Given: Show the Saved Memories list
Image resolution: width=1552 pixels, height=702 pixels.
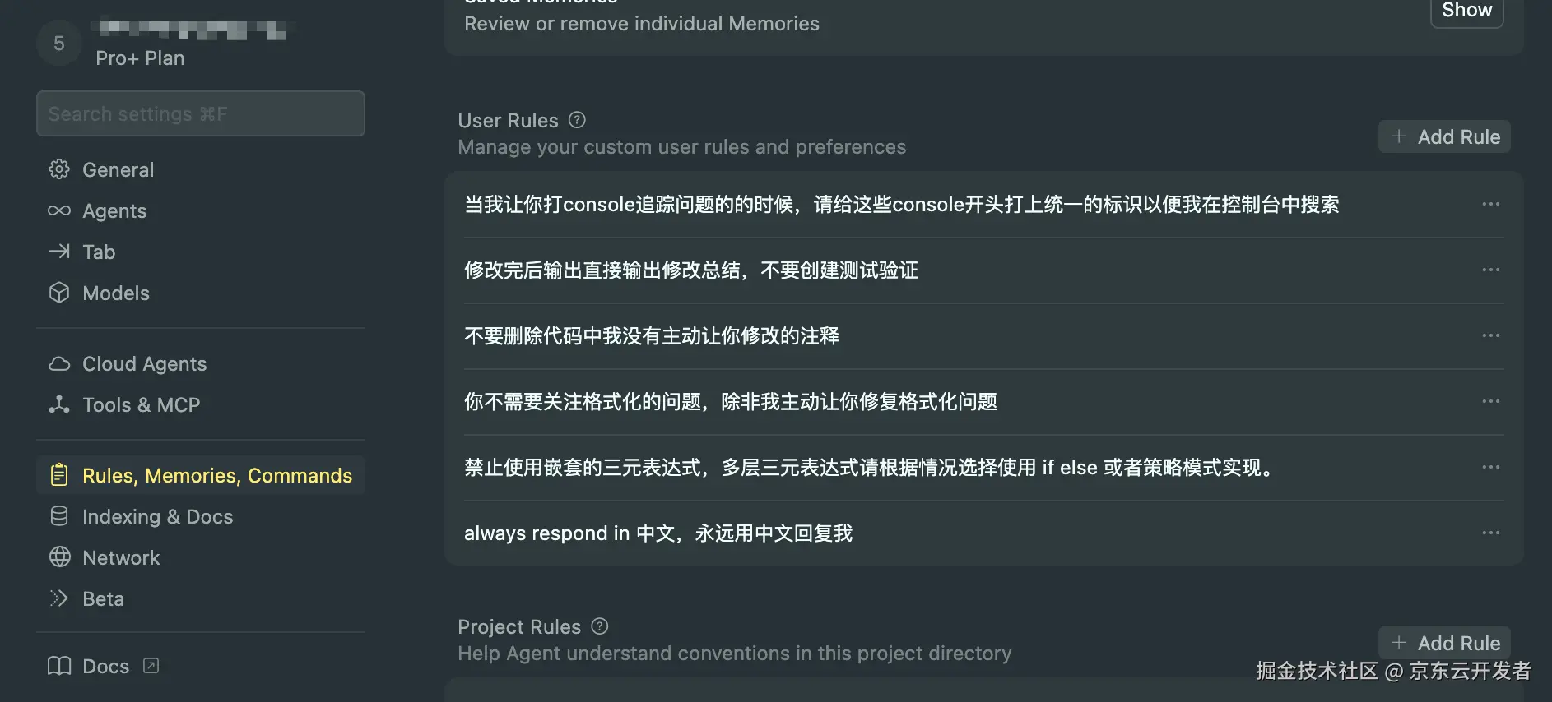Looking at the screenshot, I should tap(1466, 11).
